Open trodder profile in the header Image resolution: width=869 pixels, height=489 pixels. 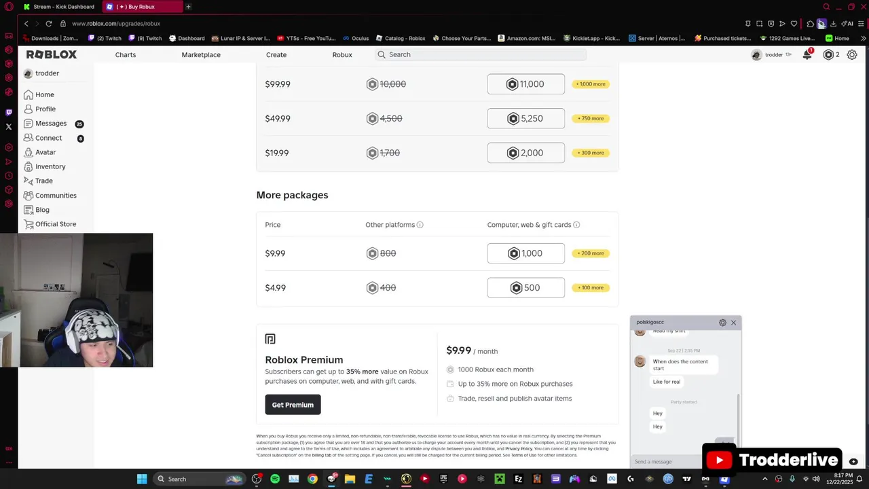pos(772,54)
